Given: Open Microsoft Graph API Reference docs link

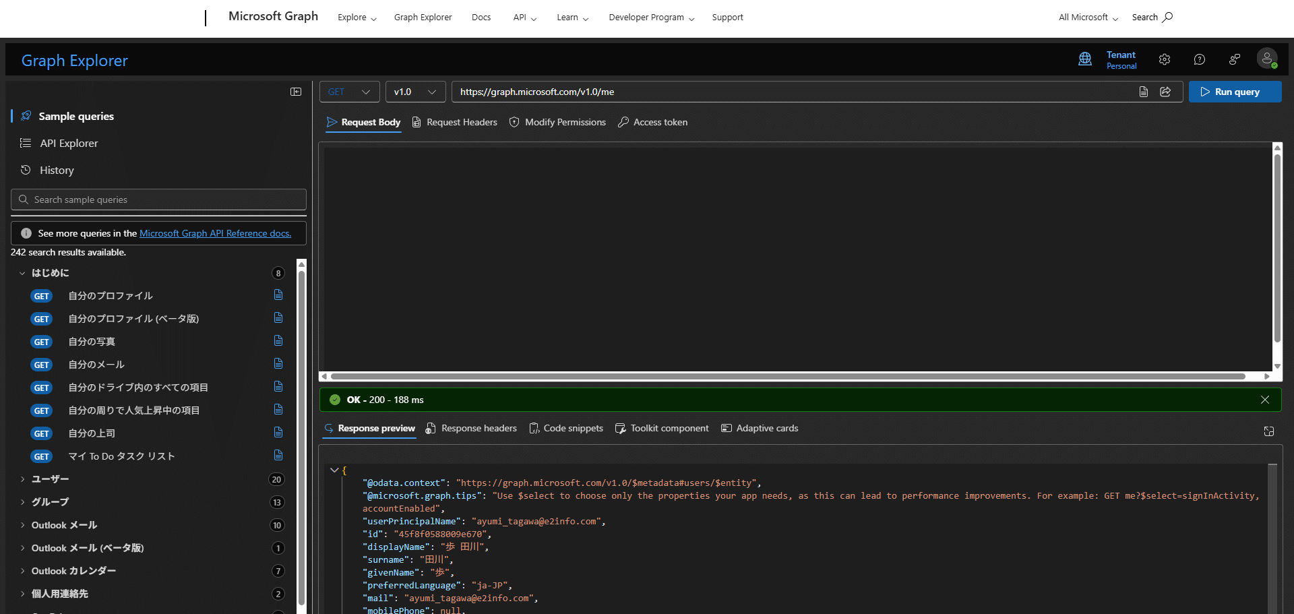Looking at the screenshot, I should pos(215,233).
